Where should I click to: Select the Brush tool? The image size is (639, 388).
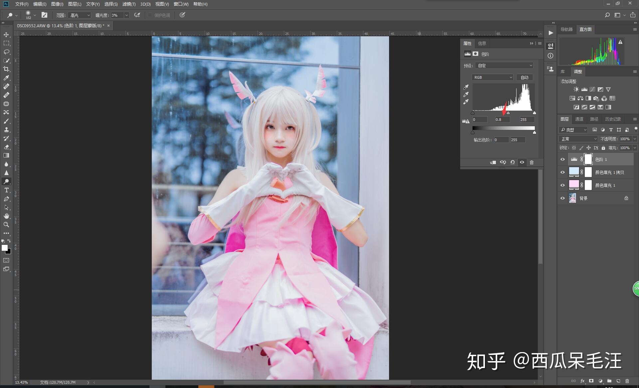pyautogui.click(x=6, y=121)
